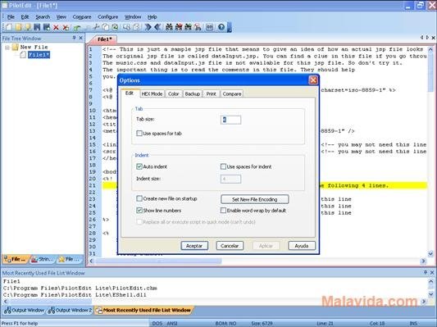Select File1* in the file tree

(x=39, y=55)
